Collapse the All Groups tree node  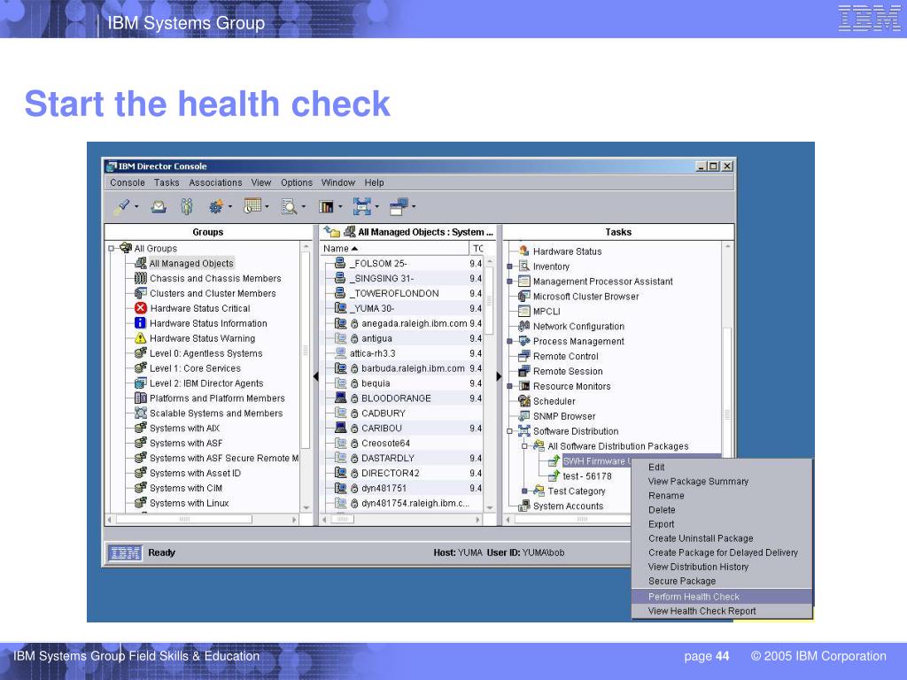tap(111, 249)
